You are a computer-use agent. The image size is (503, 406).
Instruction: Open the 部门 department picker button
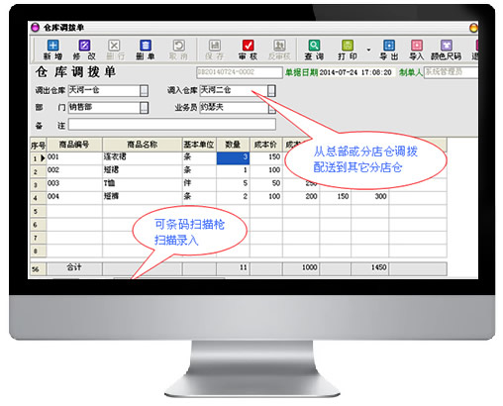145,108
